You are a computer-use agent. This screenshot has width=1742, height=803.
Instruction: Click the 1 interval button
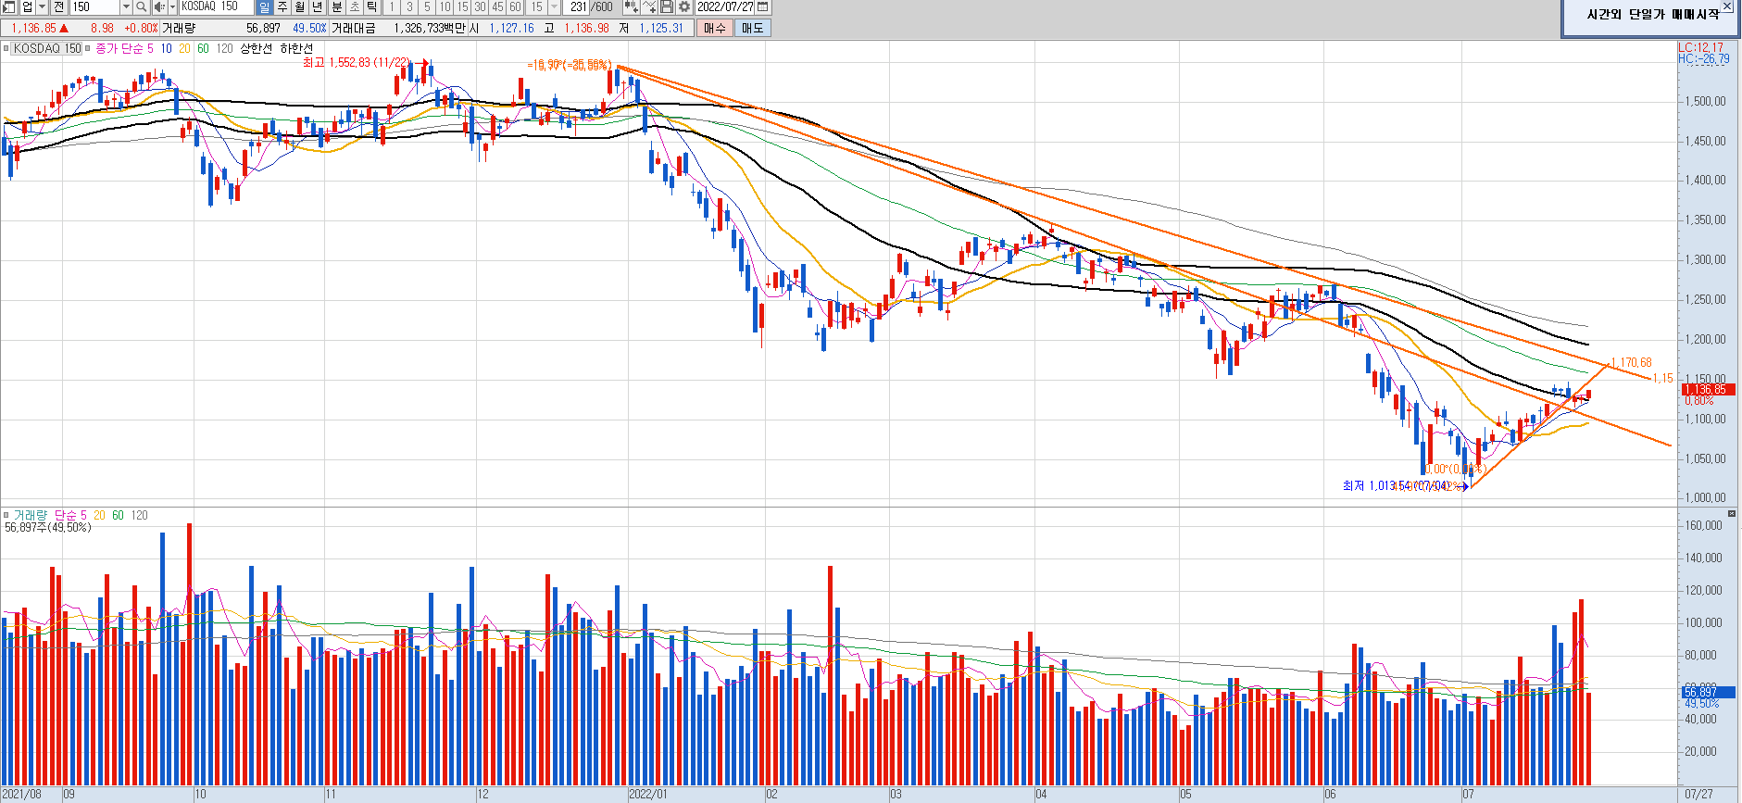[392, 6]
